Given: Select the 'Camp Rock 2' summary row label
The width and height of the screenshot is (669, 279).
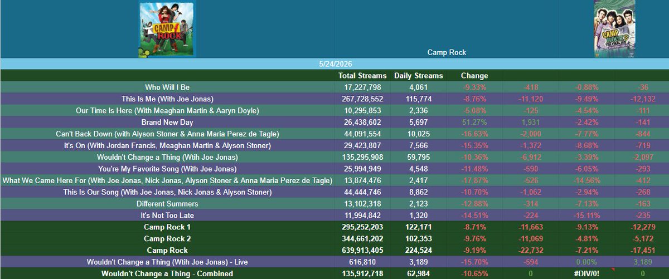Looking at the screenshot, I should [167, 239].
